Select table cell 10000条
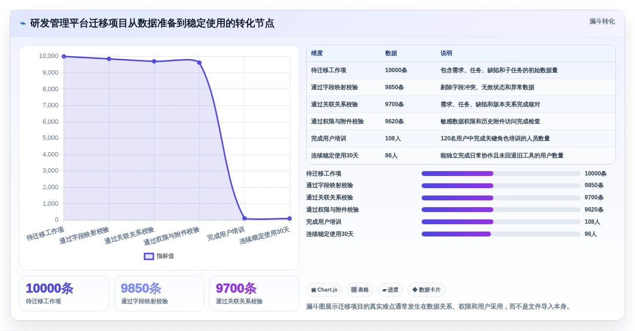Image resolution: width=635 pixels, height=331 pixels. 396,70
